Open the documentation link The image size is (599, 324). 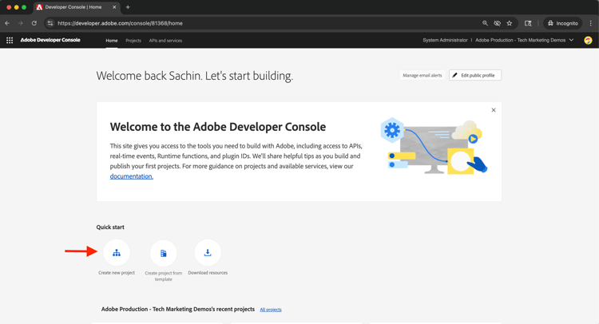pos(132,176)
